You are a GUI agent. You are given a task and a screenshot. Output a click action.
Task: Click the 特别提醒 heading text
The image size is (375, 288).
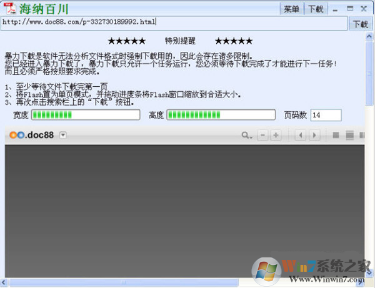click(180, 41)
